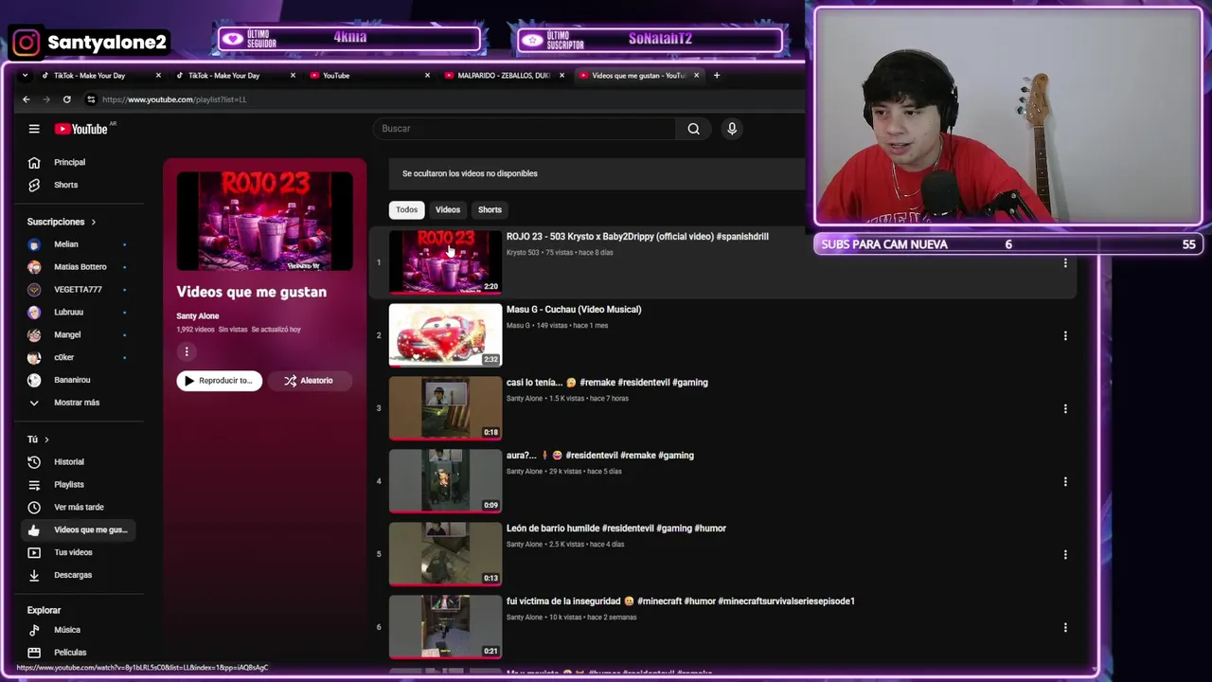Click the Aleatorio shuffle button

coord(309,381)
